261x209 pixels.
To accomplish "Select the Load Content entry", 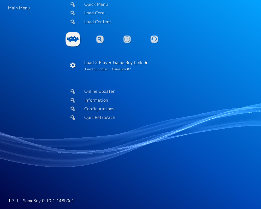I will 98,22.
